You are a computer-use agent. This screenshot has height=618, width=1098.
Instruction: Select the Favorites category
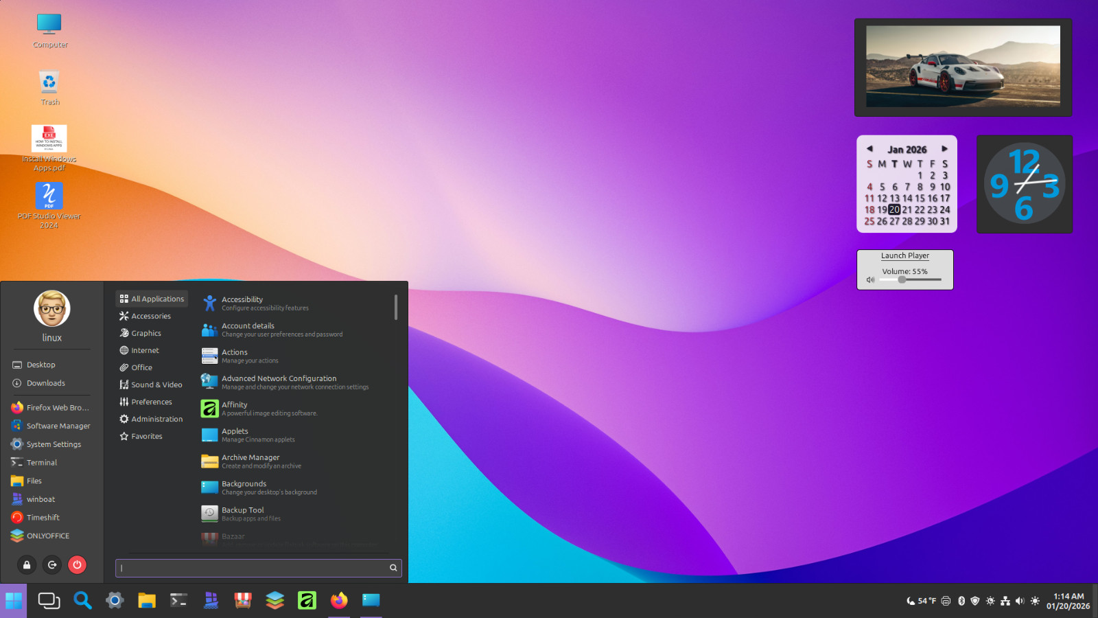[x=152, y=436]
